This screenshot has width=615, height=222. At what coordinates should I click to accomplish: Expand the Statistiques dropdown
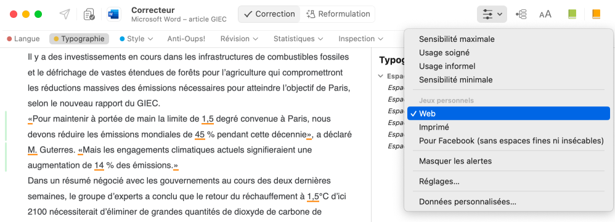[298, 39]
